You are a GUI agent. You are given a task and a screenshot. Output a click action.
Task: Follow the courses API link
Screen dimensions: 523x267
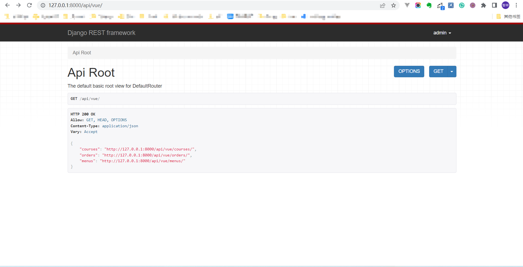pos(150,149)
